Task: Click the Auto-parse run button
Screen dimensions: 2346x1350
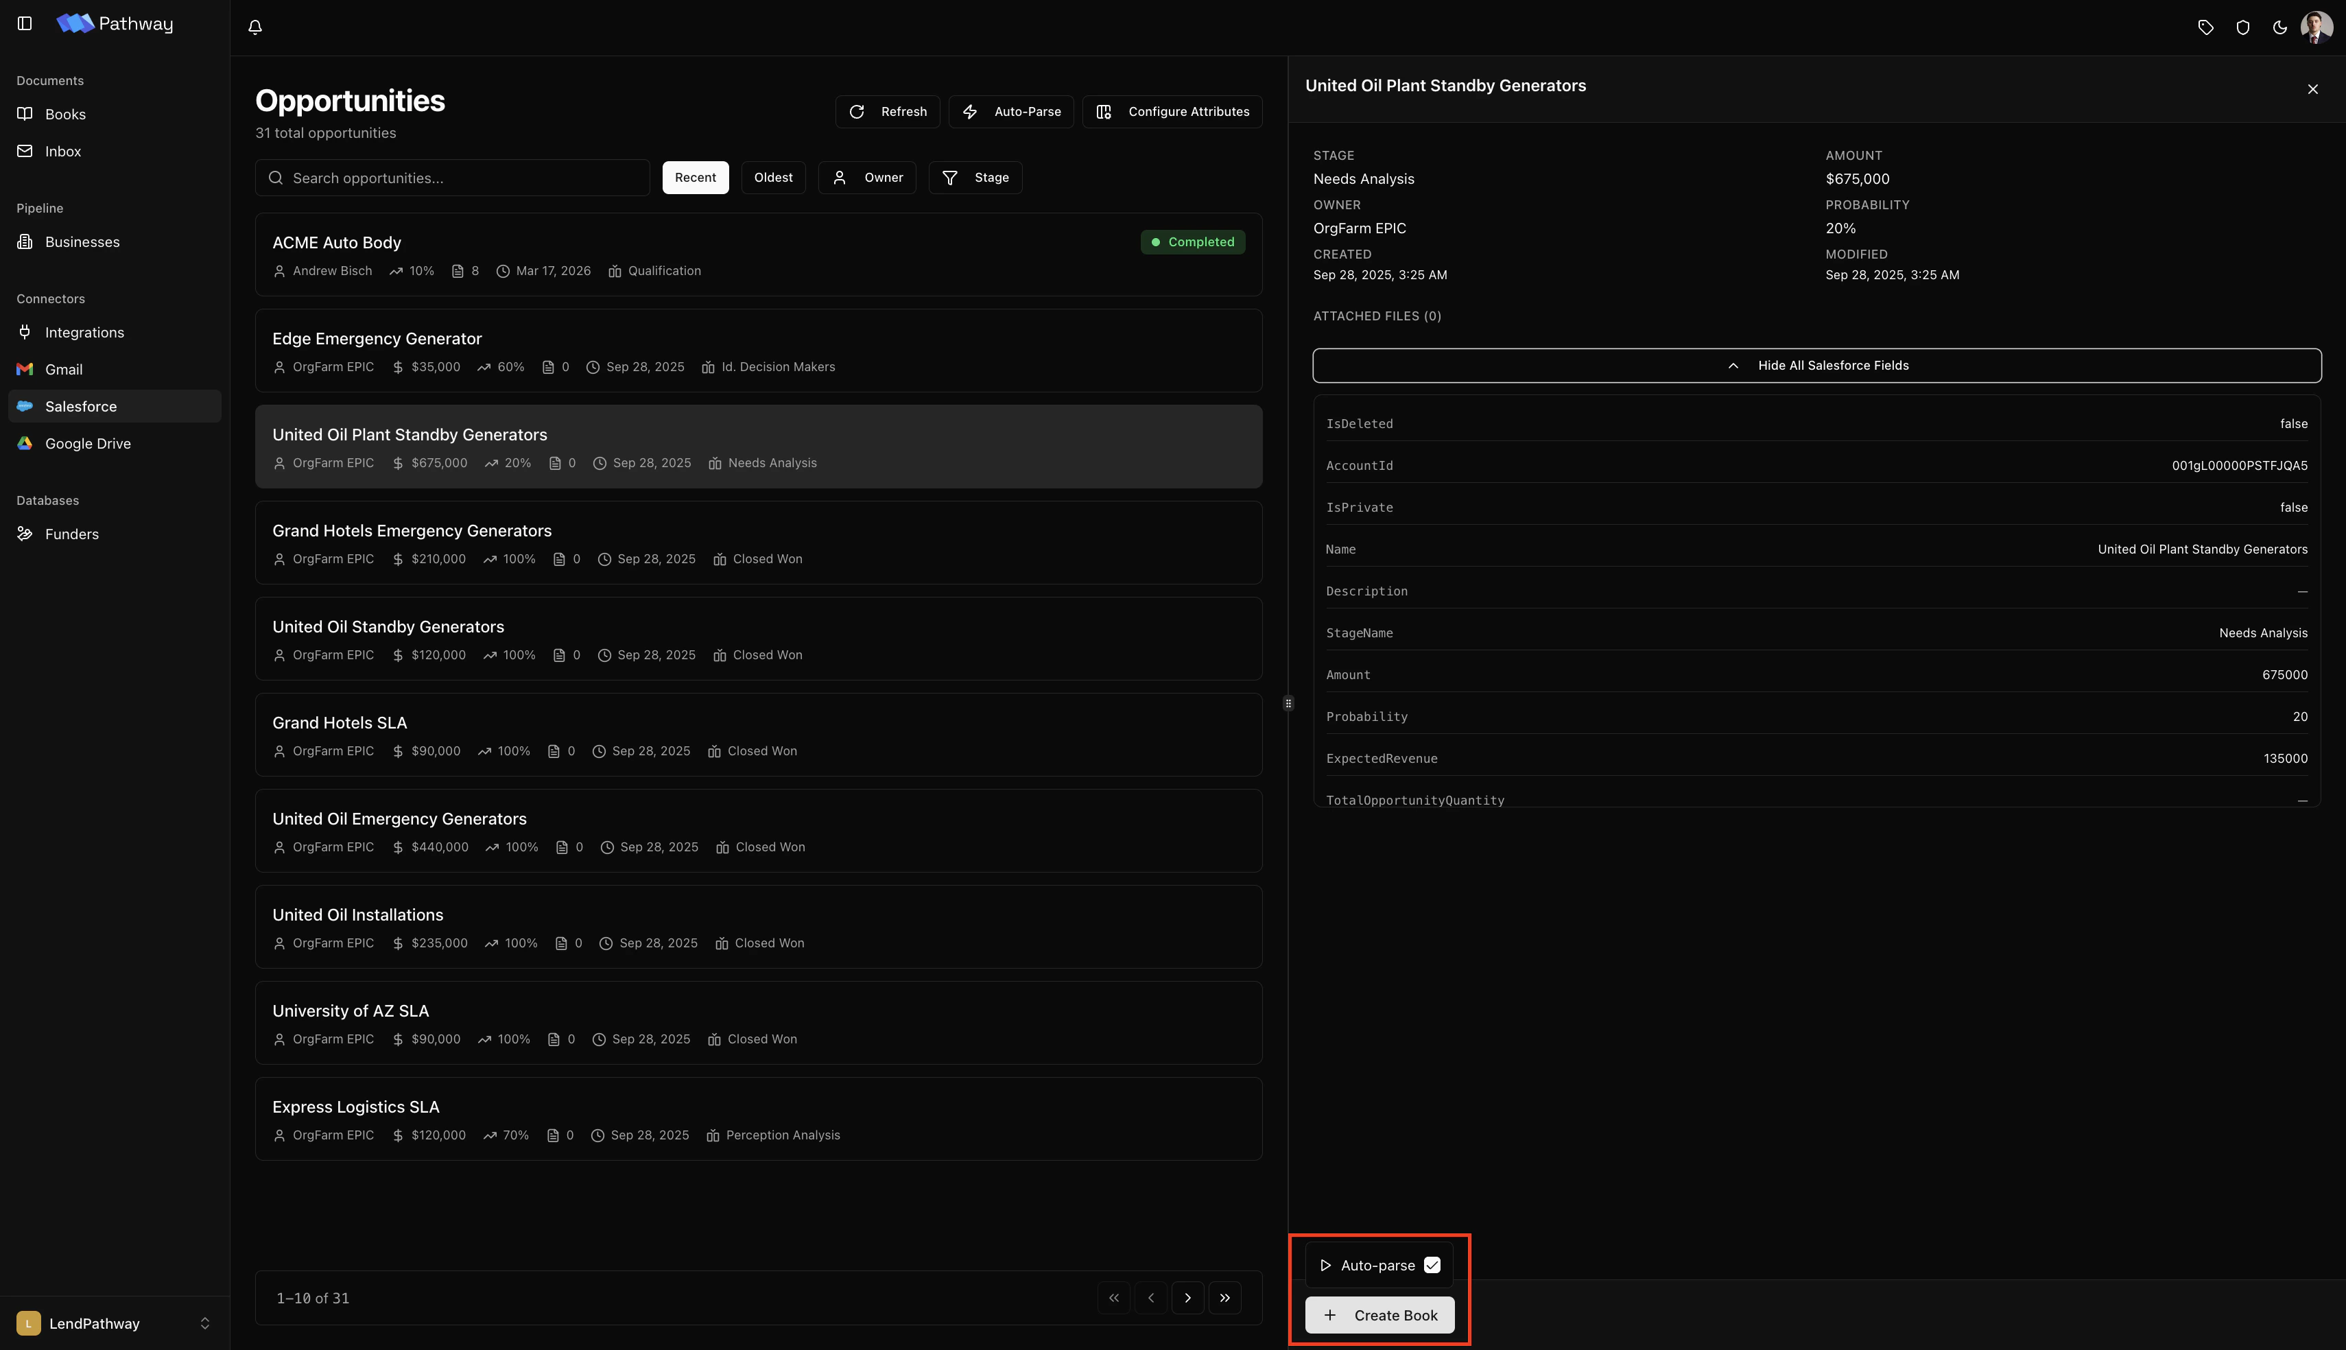Action: click(1367, 1266)
